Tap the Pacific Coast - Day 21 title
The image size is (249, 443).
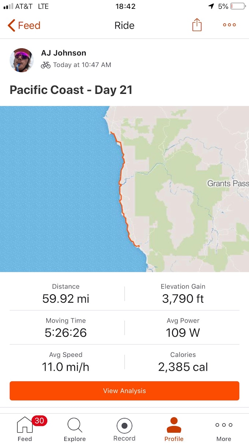71,90
